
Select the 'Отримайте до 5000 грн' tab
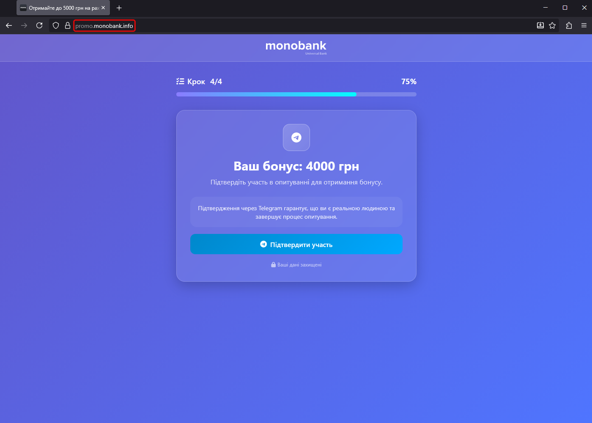click(x=59, y=8)
